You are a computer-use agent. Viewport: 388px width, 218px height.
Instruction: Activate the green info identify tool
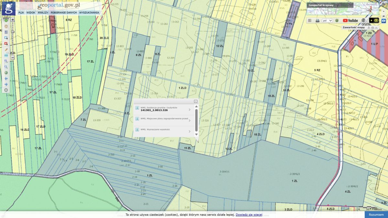coord(6,20)
